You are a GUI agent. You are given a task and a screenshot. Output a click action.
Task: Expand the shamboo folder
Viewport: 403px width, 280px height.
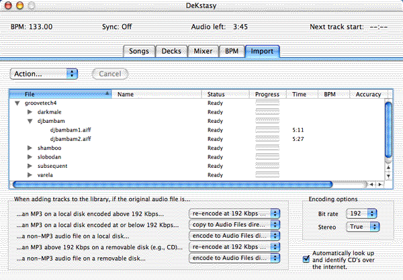[30, 148]
